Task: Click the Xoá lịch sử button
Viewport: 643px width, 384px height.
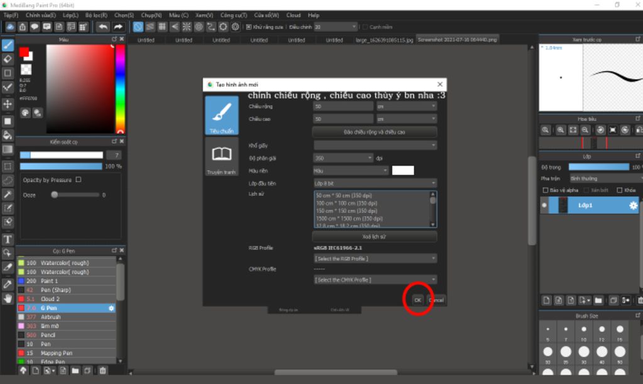Action: pyautogui.click(x=374, y=237)
